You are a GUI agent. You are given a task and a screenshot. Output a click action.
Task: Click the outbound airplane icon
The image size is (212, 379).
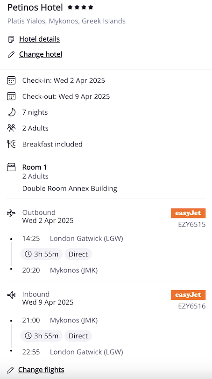pos(11,213)
